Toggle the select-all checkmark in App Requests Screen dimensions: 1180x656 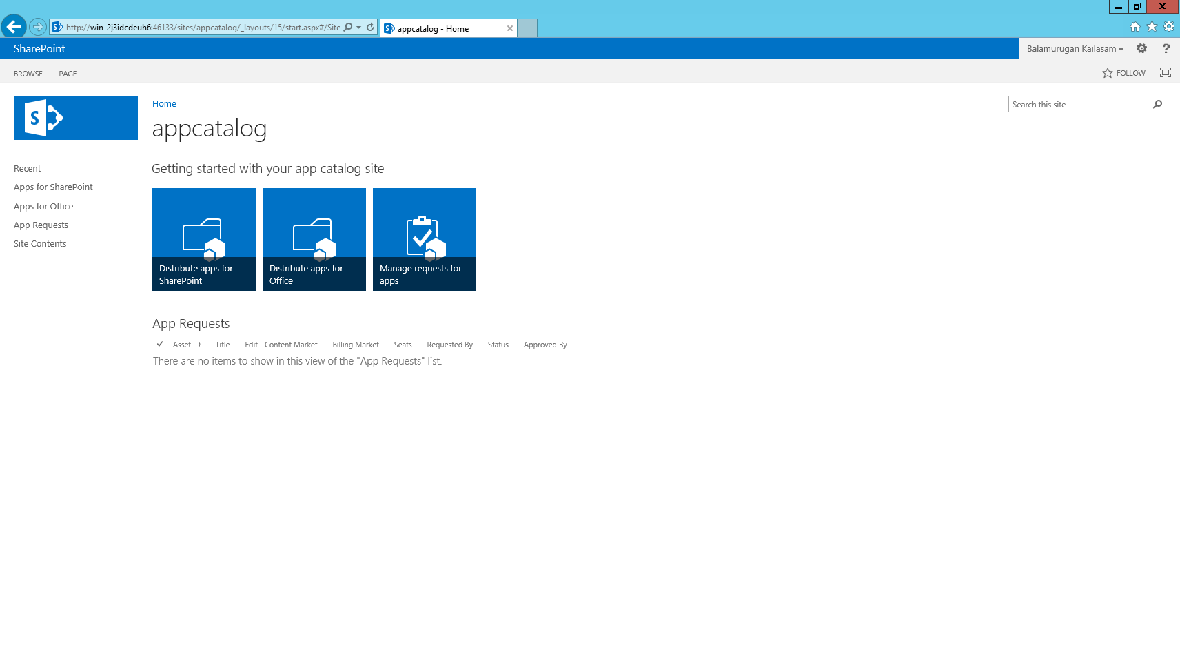[160, 344]
